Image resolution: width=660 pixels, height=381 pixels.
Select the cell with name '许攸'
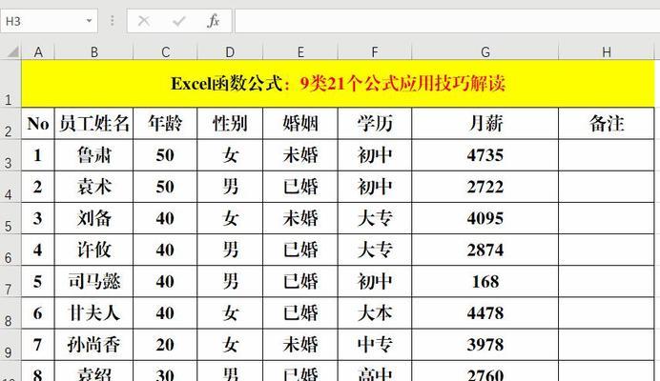pos(93,250)
